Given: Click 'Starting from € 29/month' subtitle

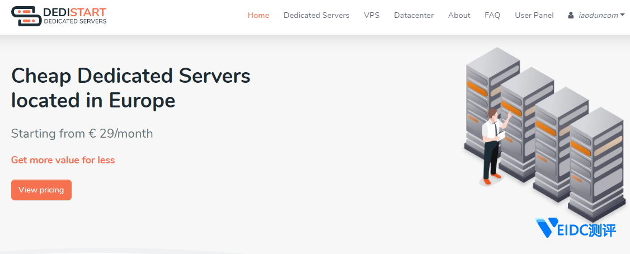Looking at the screenshot, I should [82, 134].
